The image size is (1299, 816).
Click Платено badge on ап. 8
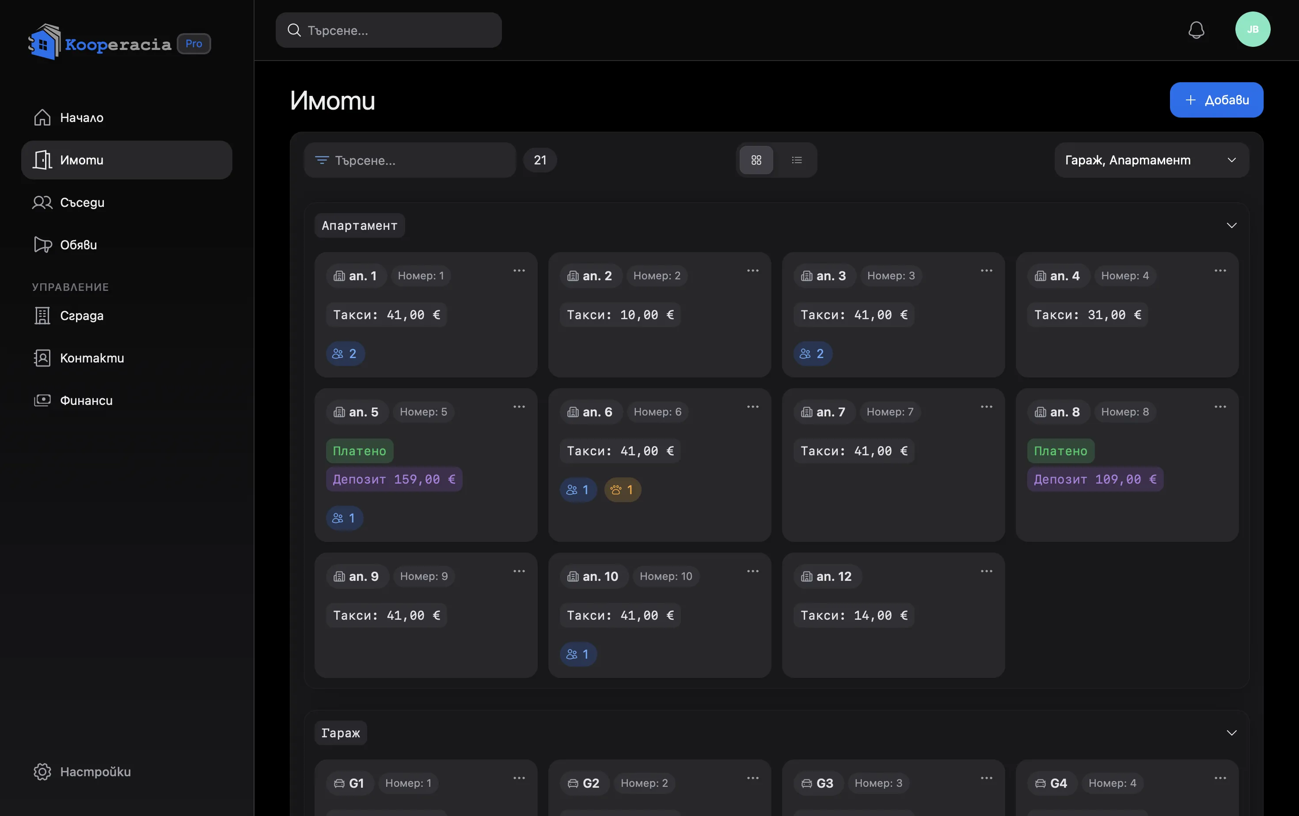(x=1060, y=450)
